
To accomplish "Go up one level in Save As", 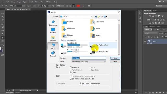I will 99,17.
